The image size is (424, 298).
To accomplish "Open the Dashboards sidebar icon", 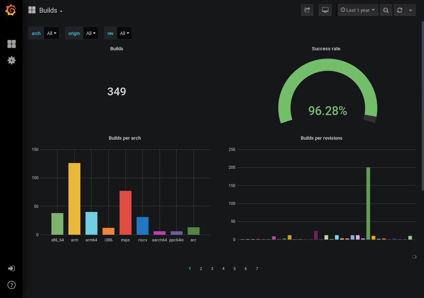I will [x=11, y=44].
